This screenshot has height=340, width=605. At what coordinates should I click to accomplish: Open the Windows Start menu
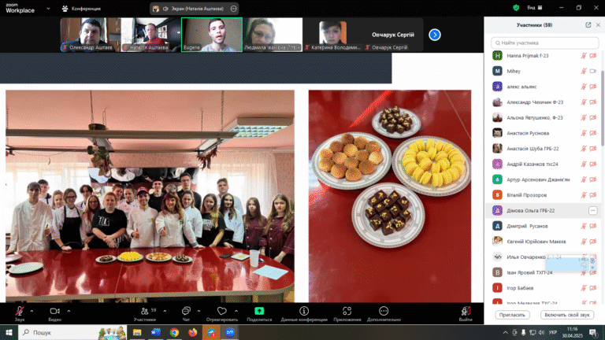(x=9, y=332)
